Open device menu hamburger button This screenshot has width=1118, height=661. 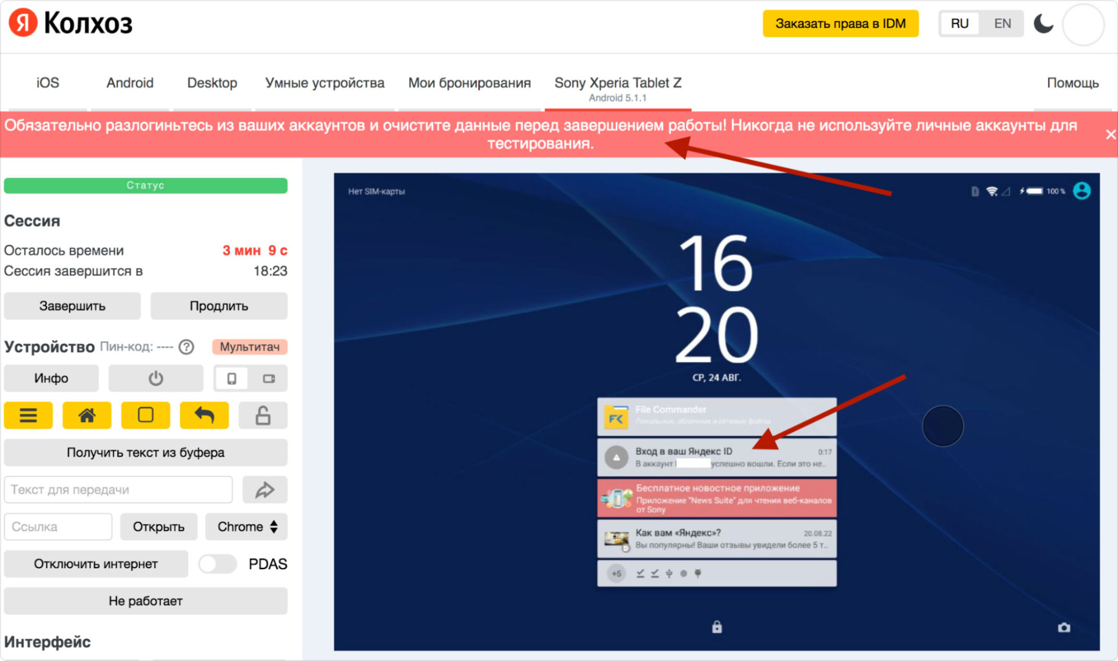click(x=28, y=415)
